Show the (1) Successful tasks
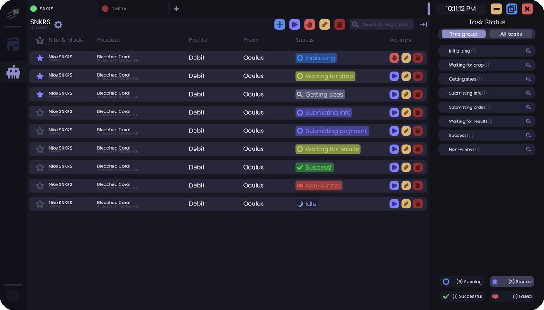This screenshot has height=310, width=544. tap(462, 296)
